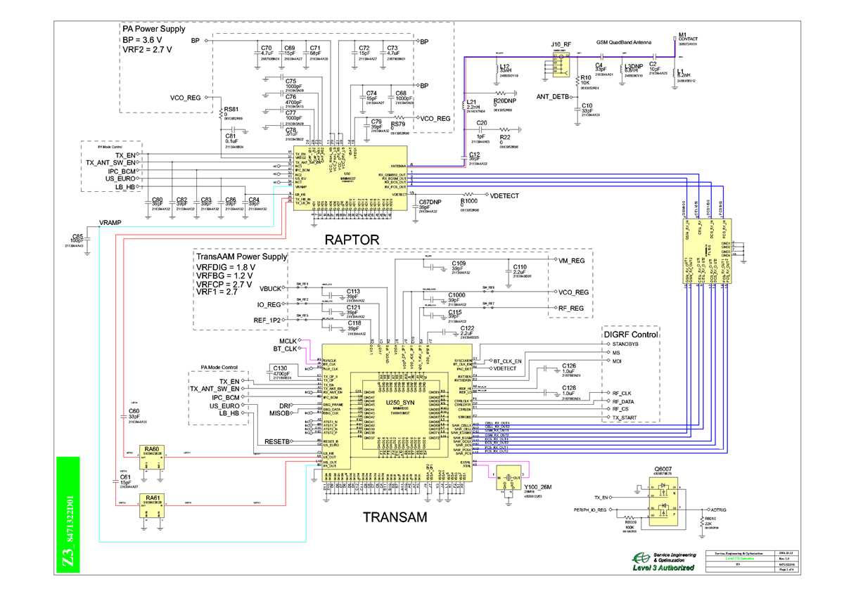Click the RF_CS signal label

620,409
